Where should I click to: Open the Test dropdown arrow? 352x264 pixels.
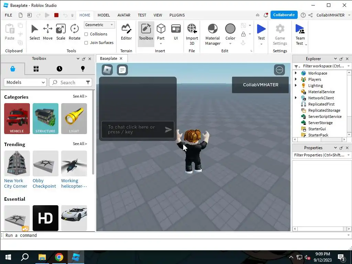coord(261,44)
